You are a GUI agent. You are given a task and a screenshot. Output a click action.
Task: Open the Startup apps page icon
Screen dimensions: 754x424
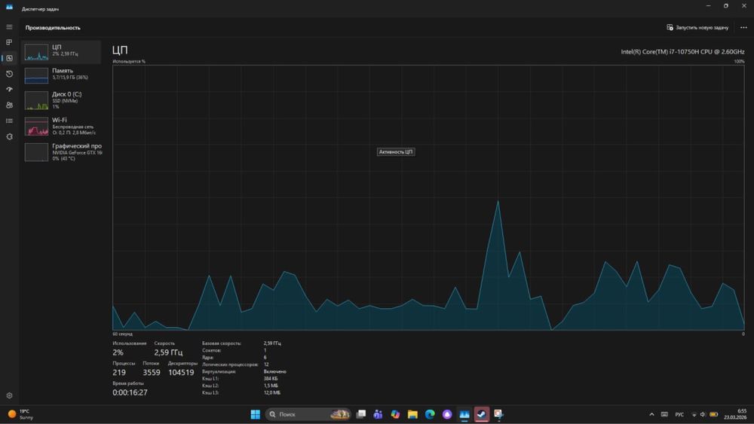[x=9, y=90]
